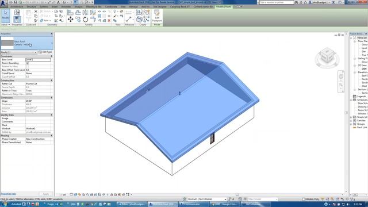Viewport: 368px width, 207px height.
Task: Click the Text tool icon in quick access toolbar
Action: (x=59, y=2)
